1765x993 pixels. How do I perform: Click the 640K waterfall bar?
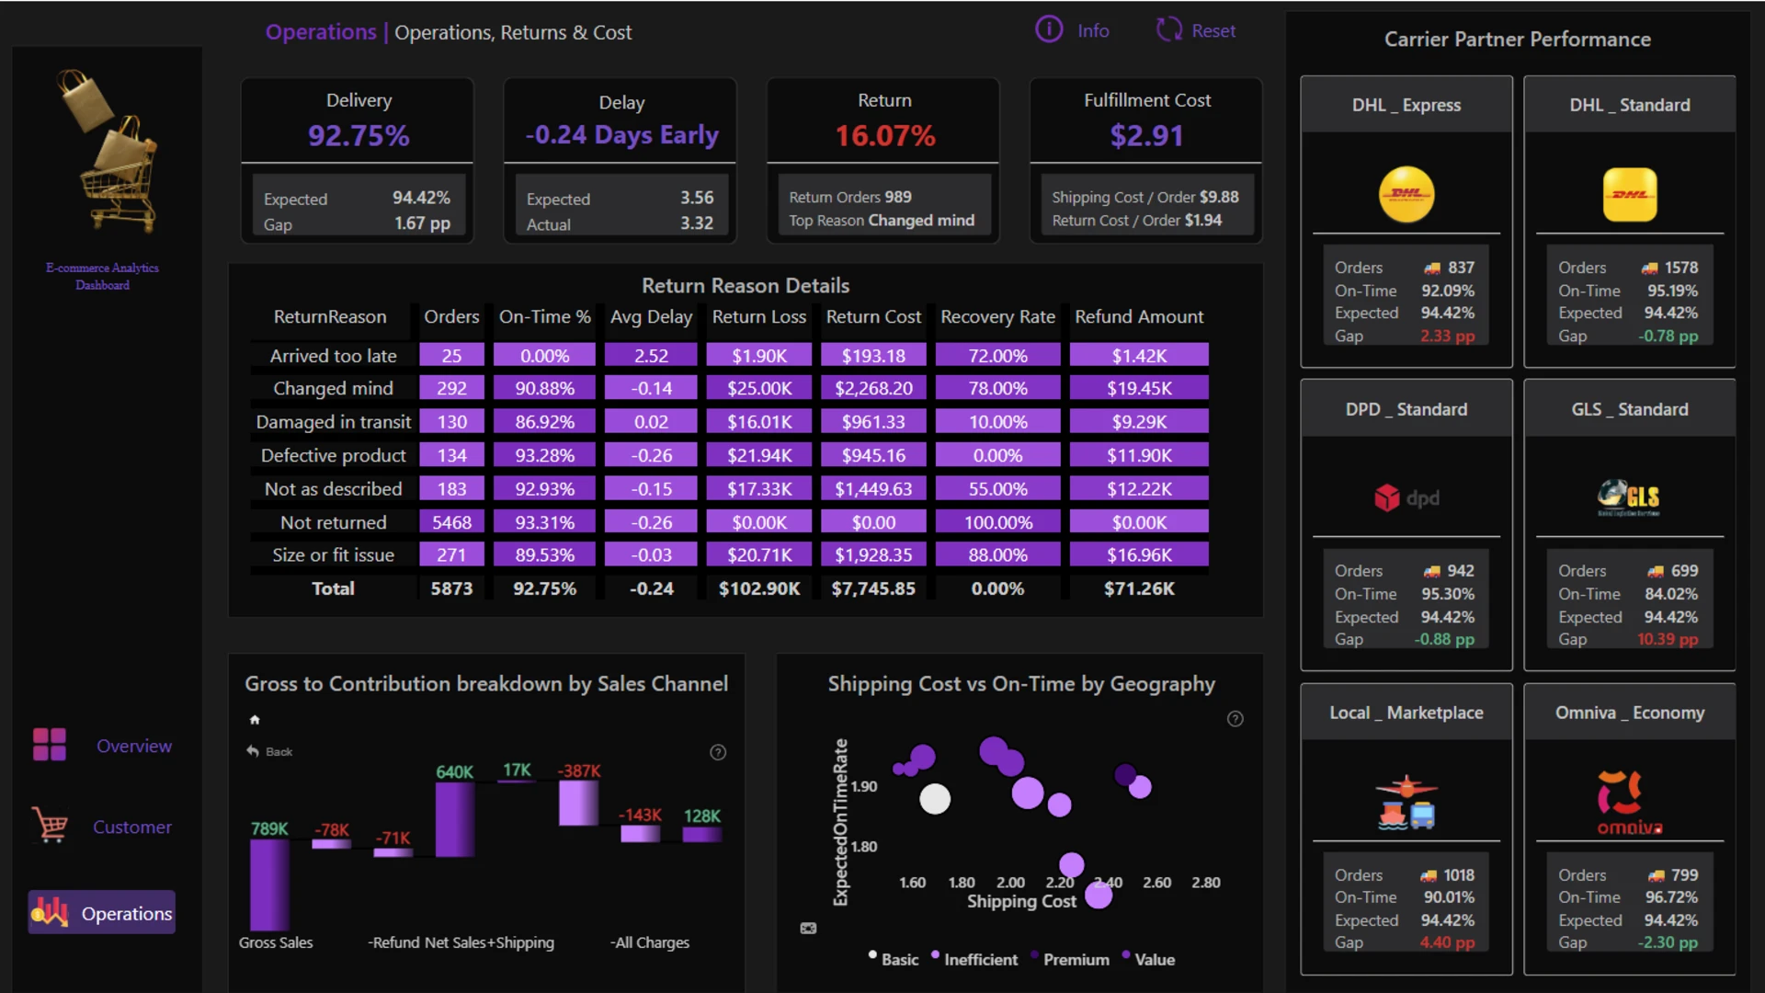coord(454,820)
